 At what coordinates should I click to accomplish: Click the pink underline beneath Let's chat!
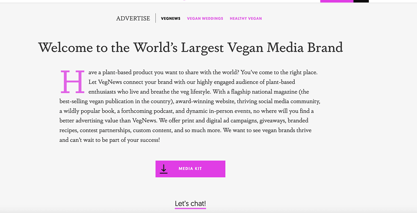[190, 208]
